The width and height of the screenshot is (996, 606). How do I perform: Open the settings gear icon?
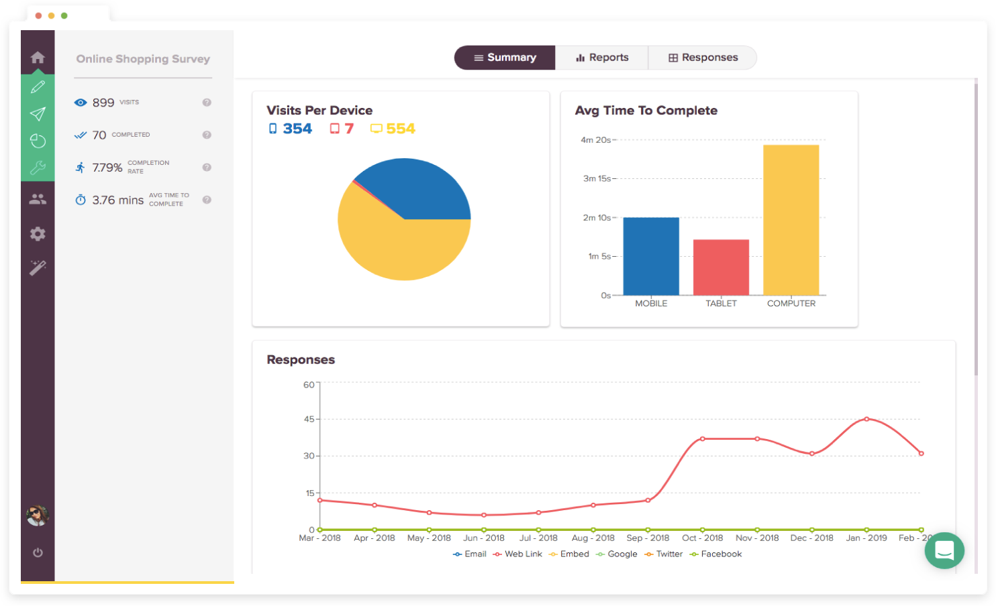coord(38,233)
